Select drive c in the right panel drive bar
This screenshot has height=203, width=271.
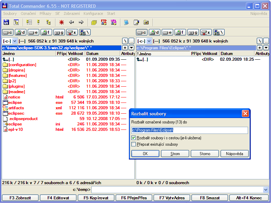click(x=142, y=32)
